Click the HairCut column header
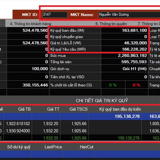This screenshot has width=160, height=160. (86, 147)
